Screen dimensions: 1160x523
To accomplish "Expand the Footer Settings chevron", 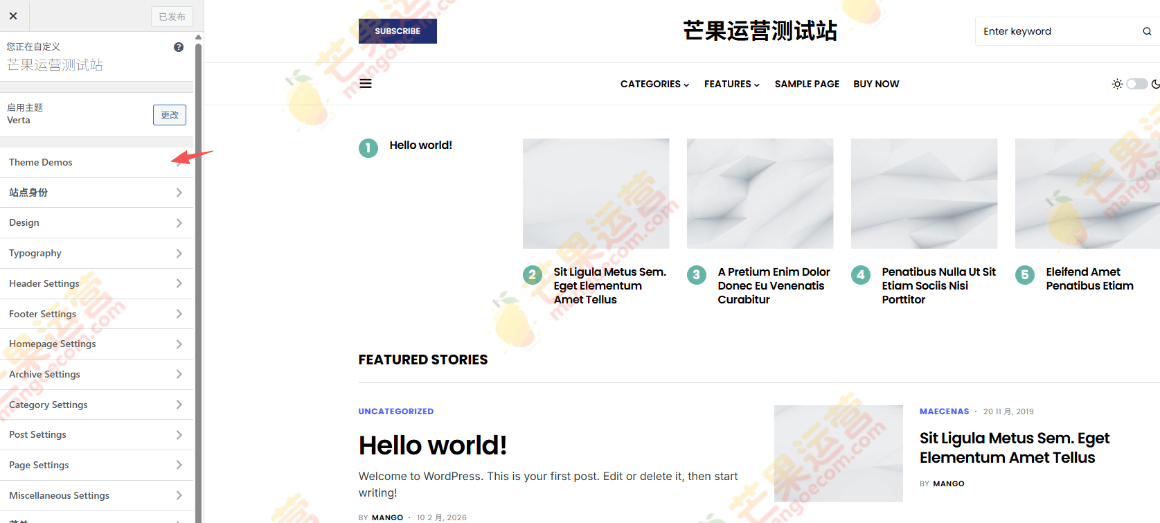I will (x=179, y=314).
